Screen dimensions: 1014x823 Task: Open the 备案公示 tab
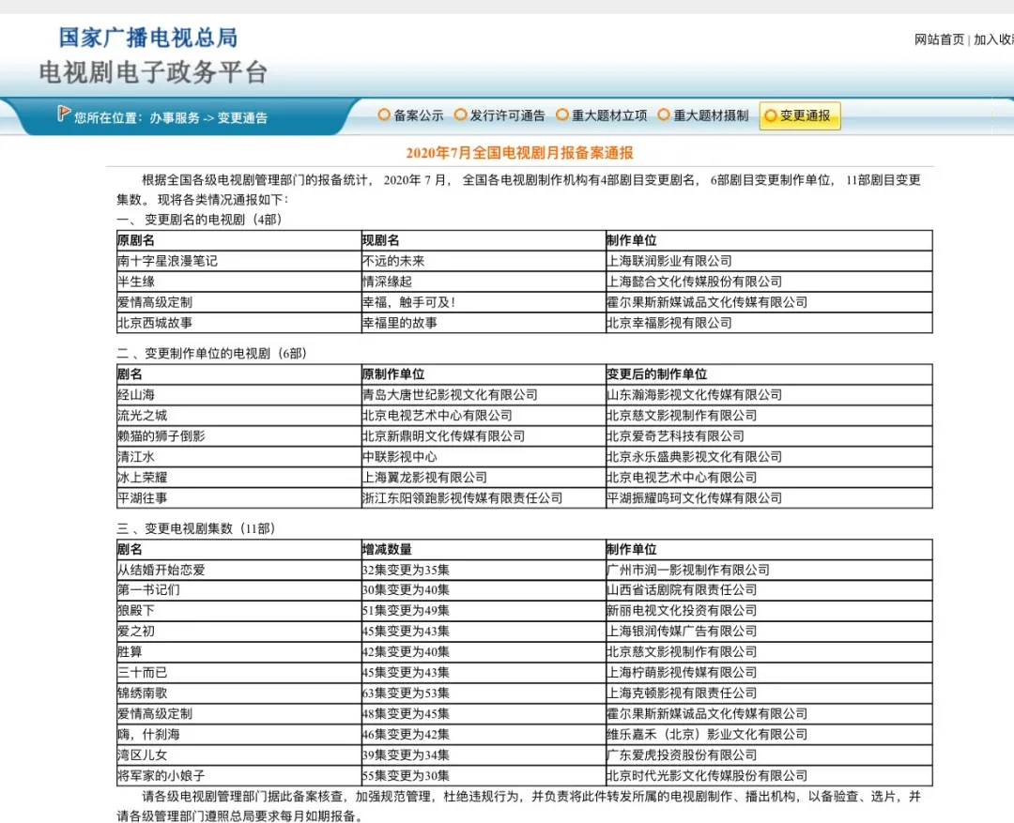(410, 115)
